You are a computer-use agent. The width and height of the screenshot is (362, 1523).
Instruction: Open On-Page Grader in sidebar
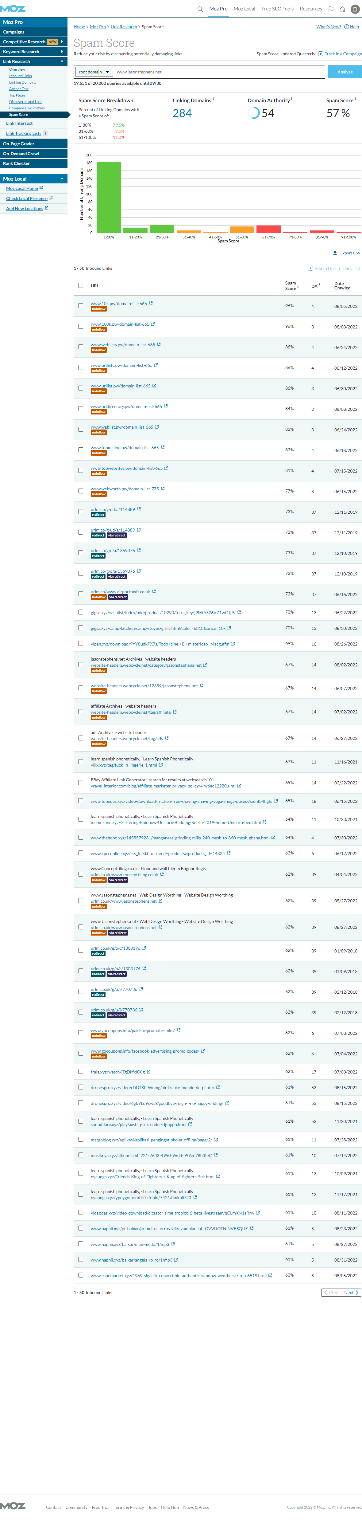click(x=34, y=144)
